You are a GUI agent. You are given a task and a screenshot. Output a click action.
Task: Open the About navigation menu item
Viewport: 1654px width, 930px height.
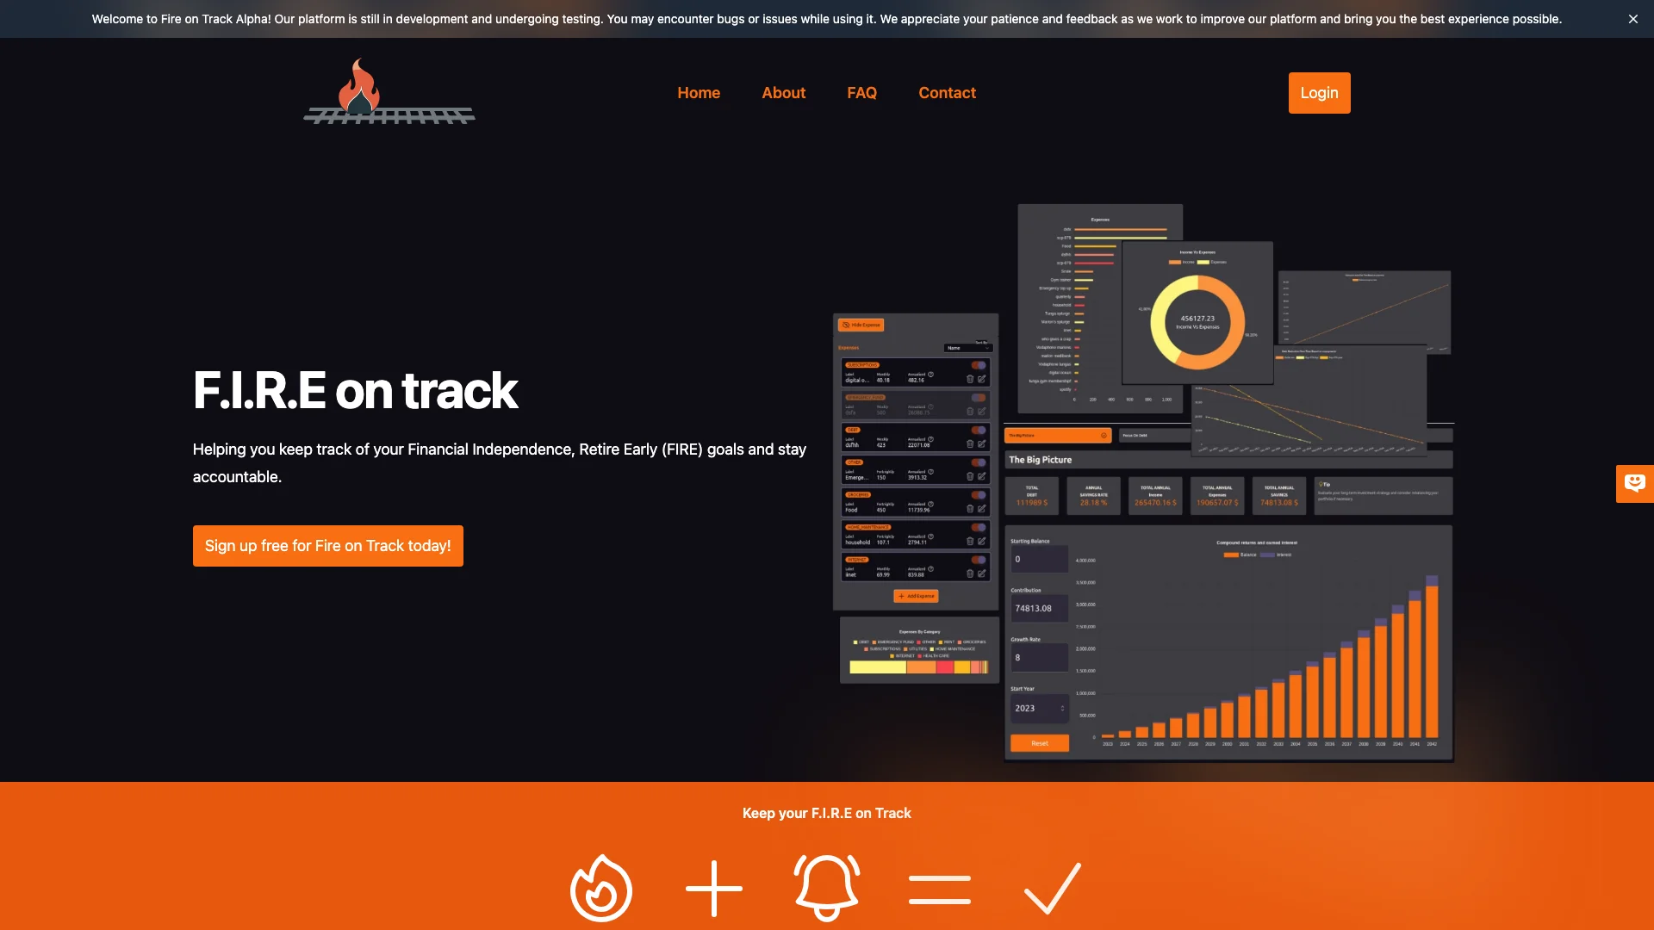pos(783,92)
